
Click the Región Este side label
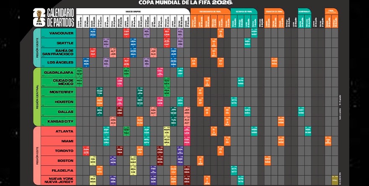tap(36, 155)
